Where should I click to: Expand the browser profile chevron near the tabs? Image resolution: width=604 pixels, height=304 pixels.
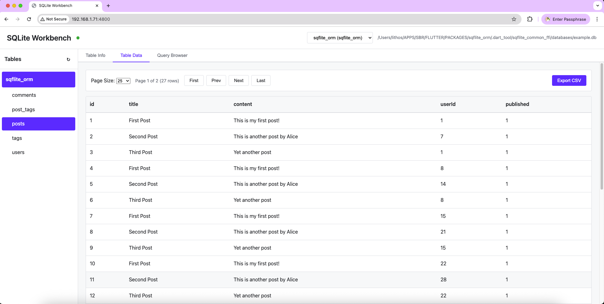(597, 6)
